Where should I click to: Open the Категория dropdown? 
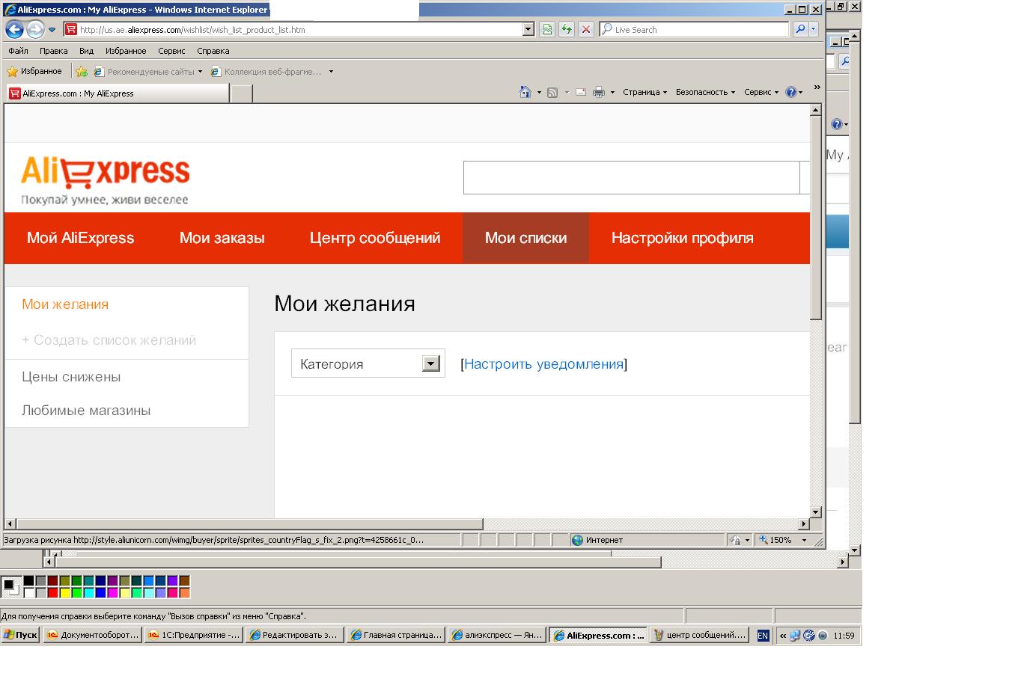[x=368, y=363]
